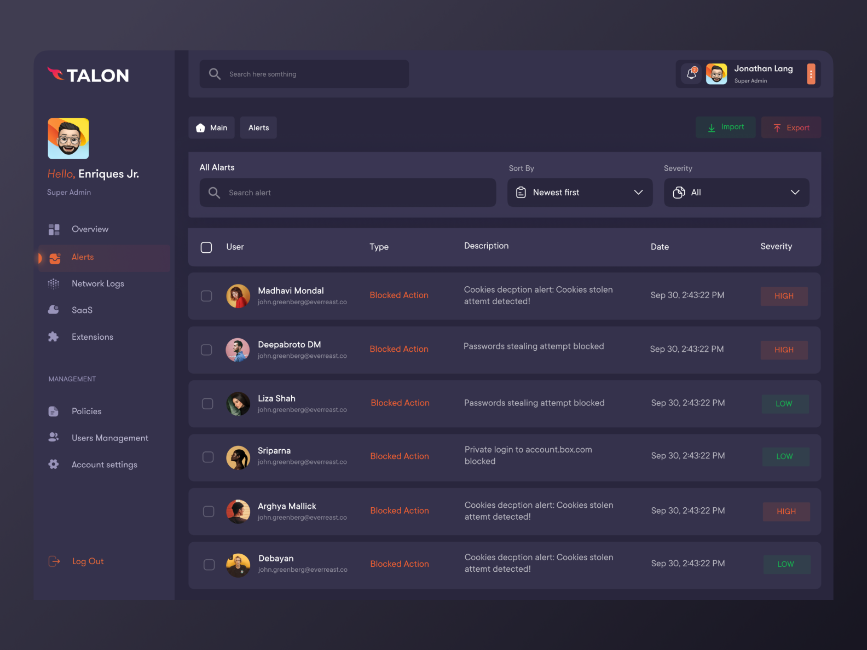Open the Overview menu item
The height and width of the screenshot is (650, 867).
[x=90, y=229]
